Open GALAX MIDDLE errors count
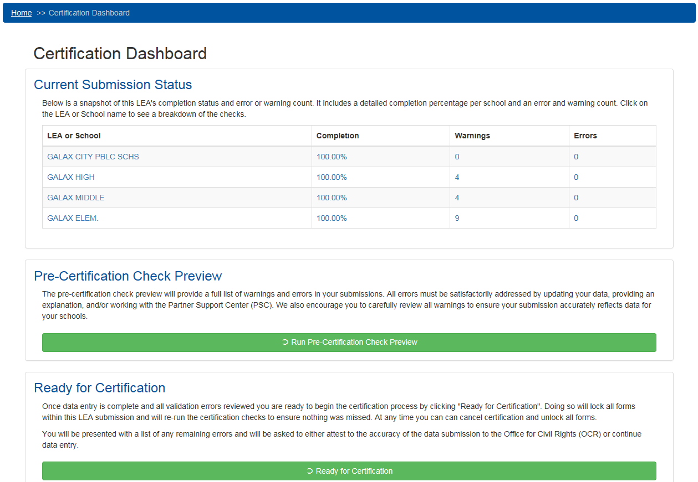 tap(576, 198)
